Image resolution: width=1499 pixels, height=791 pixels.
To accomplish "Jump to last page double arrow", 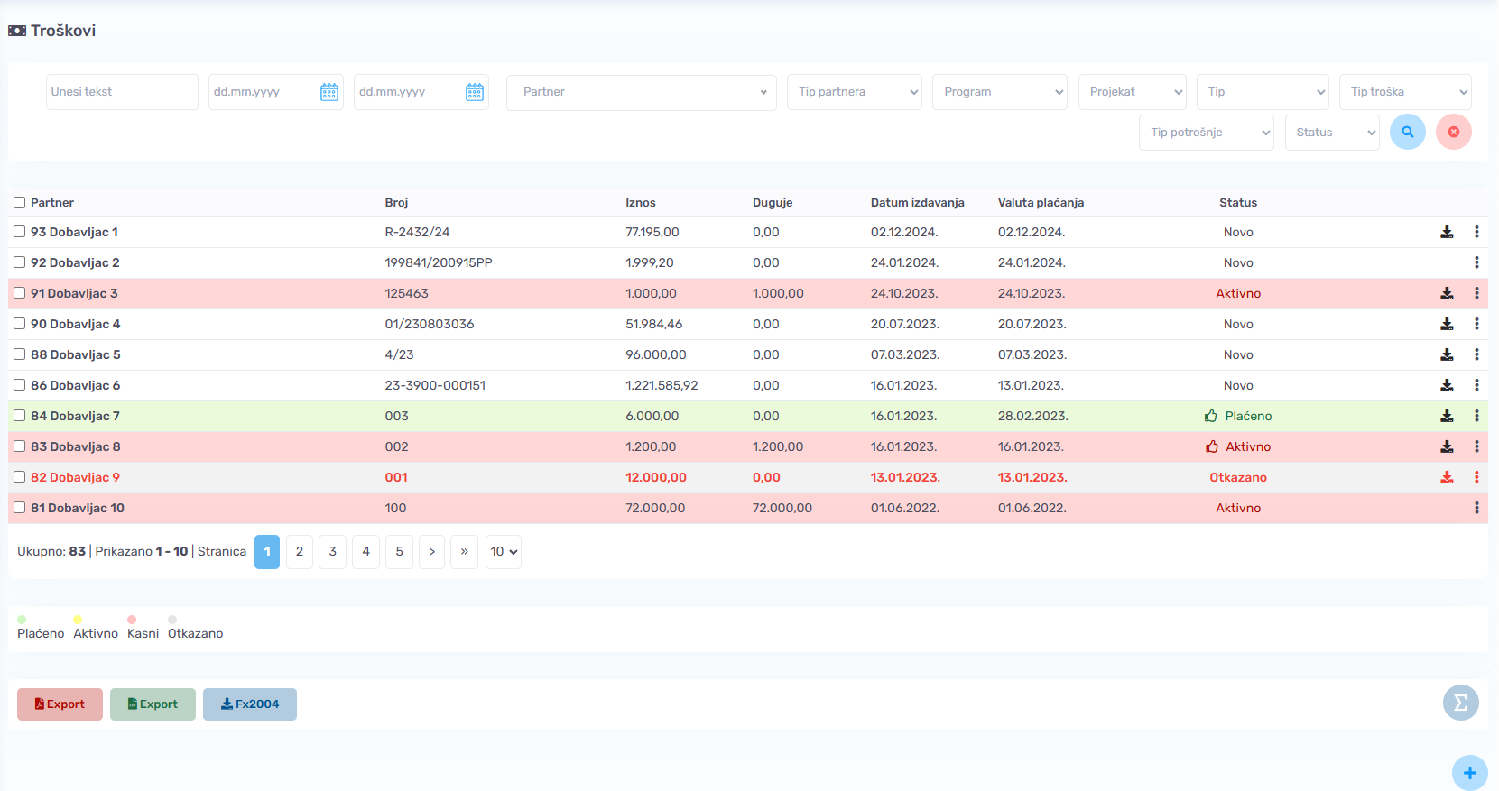I will click(465, 551).
